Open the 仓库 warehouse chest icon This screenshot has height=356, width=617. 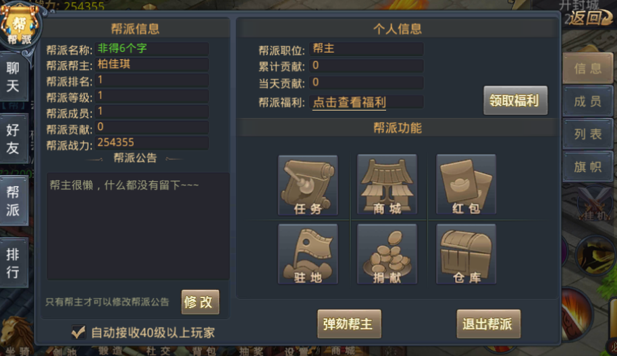click(x=466, y=254)
